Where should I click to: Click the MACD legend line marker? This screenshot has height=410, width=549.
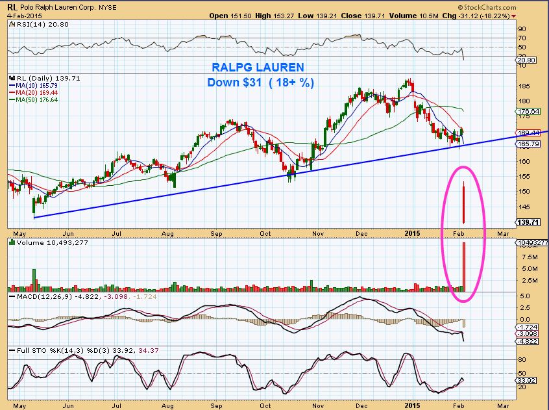tap(12, 296)
